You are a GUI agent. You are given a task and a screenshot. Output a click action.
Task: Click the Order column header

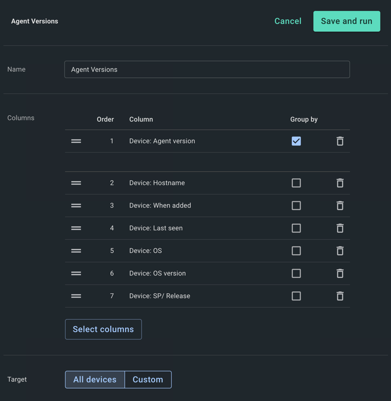point(105,119)
